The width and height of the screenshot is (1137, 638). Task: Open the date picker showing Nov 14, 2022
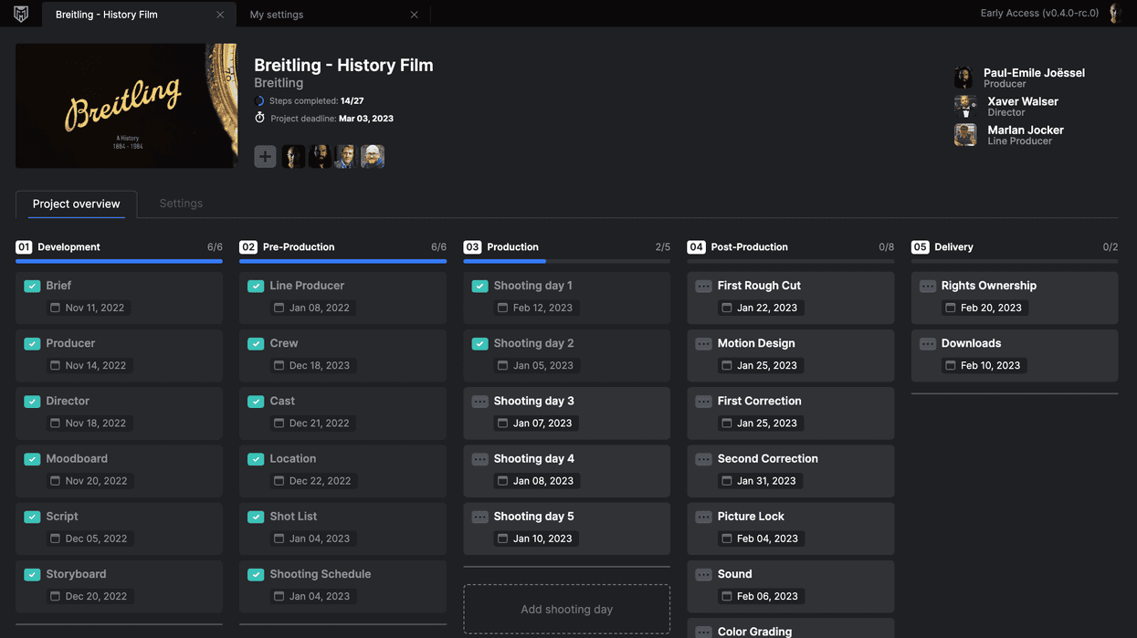pos(89,365)
